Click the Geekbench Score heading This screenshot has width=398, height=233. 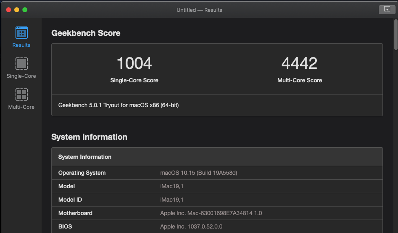(x=86, y=33)
